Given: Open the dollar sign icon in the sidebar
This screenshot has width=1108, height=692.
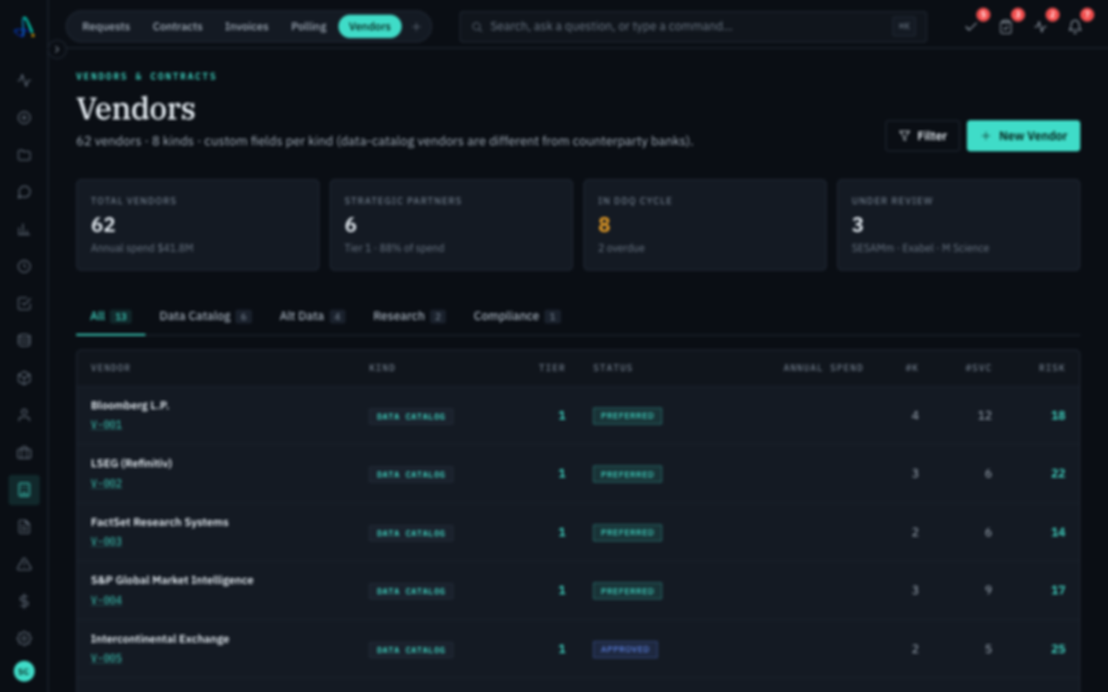Looking at the screenshot, I should pos(24,601).
